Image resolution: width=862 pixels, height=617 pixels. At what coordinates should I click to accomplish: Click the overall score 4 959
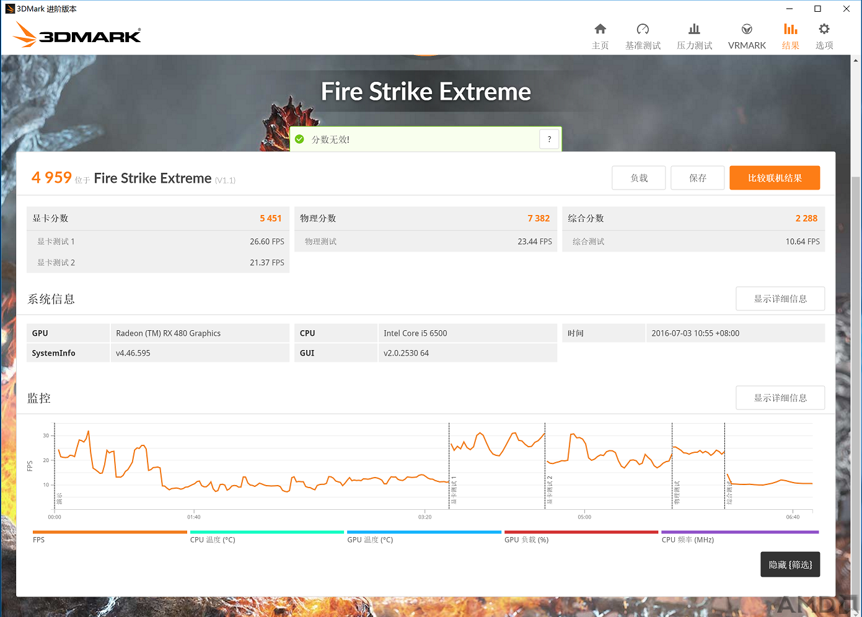(51, 178)
